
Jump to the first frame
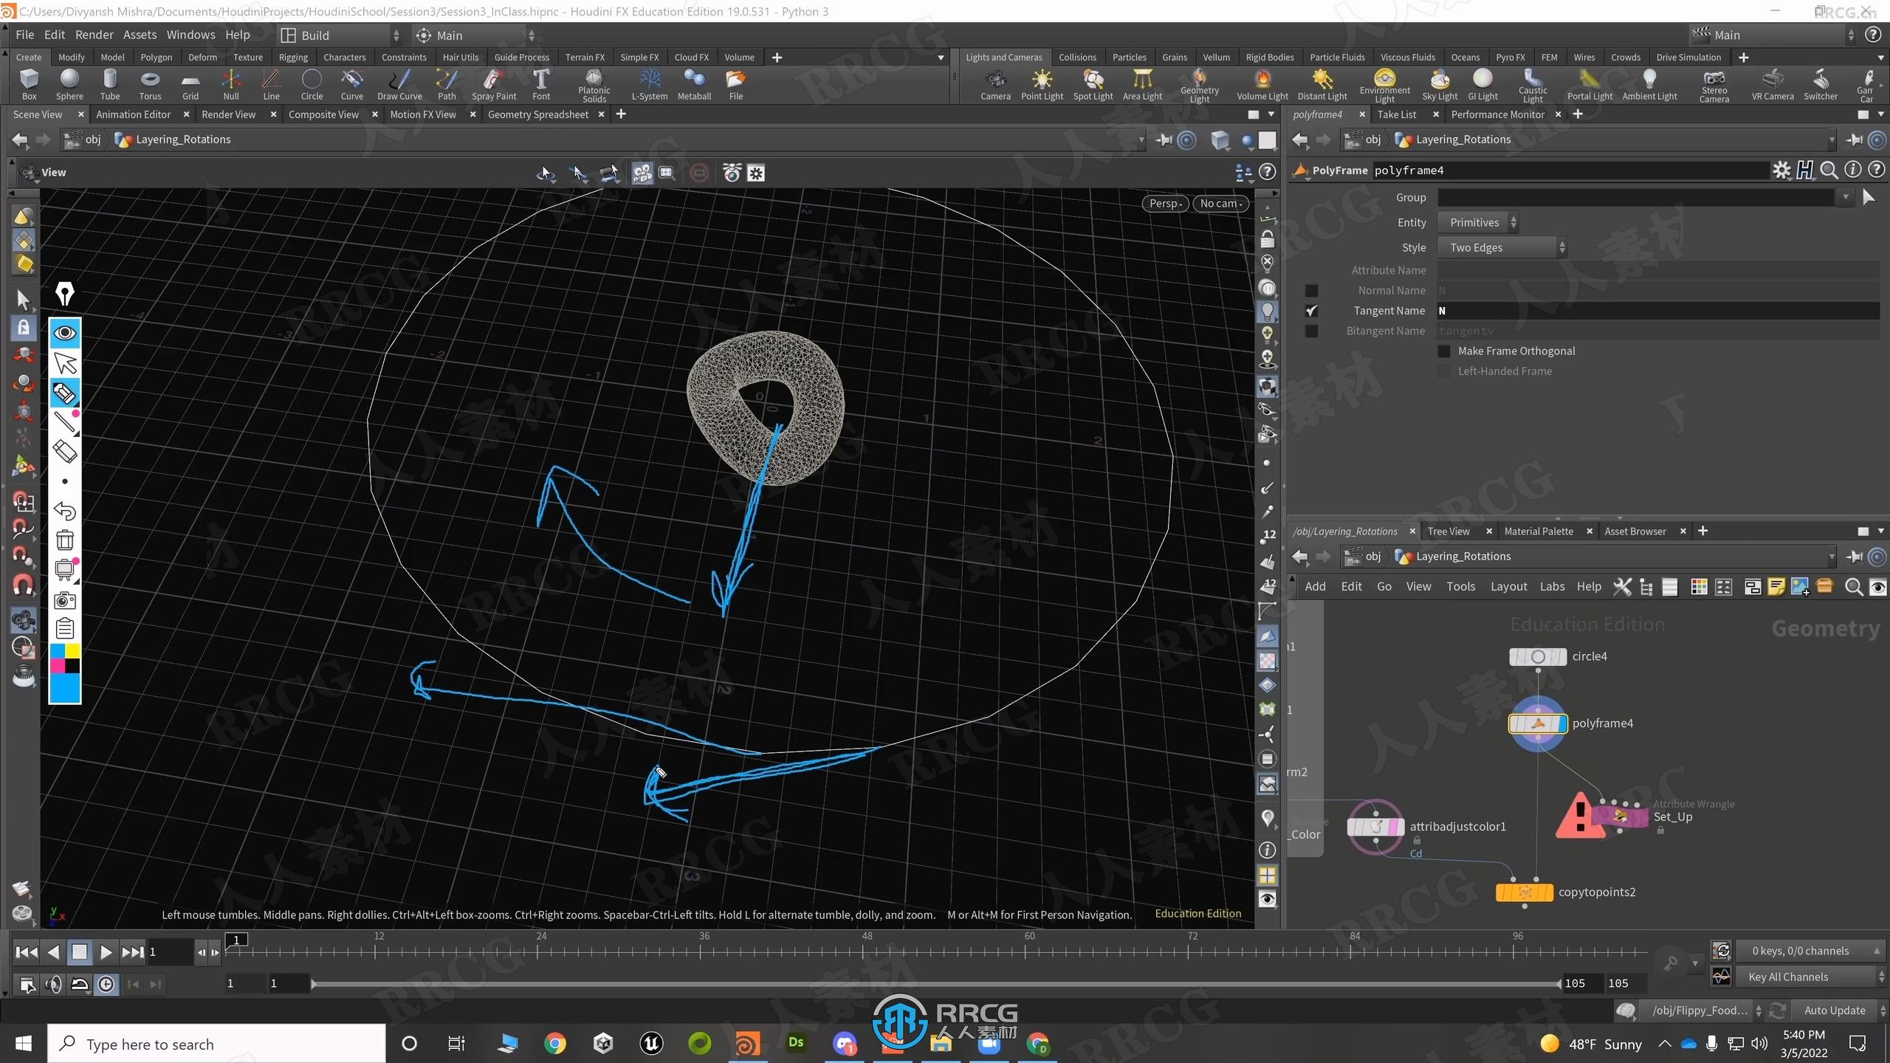point(27,952)
